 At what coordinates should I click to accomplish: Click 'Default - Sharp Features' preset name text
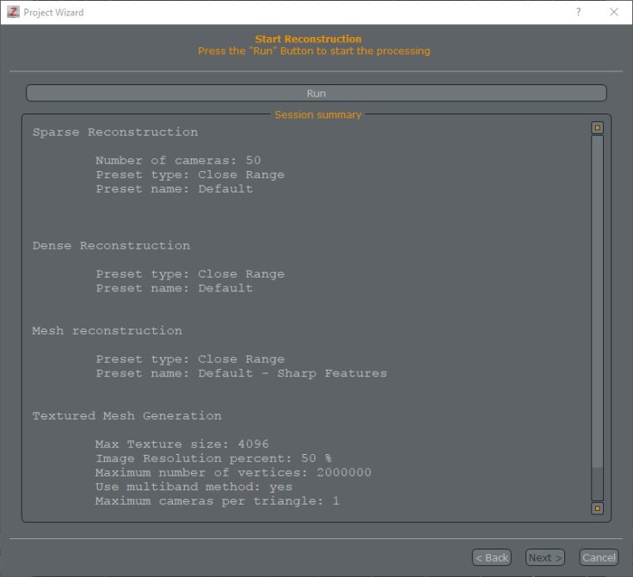click(292, 373)
